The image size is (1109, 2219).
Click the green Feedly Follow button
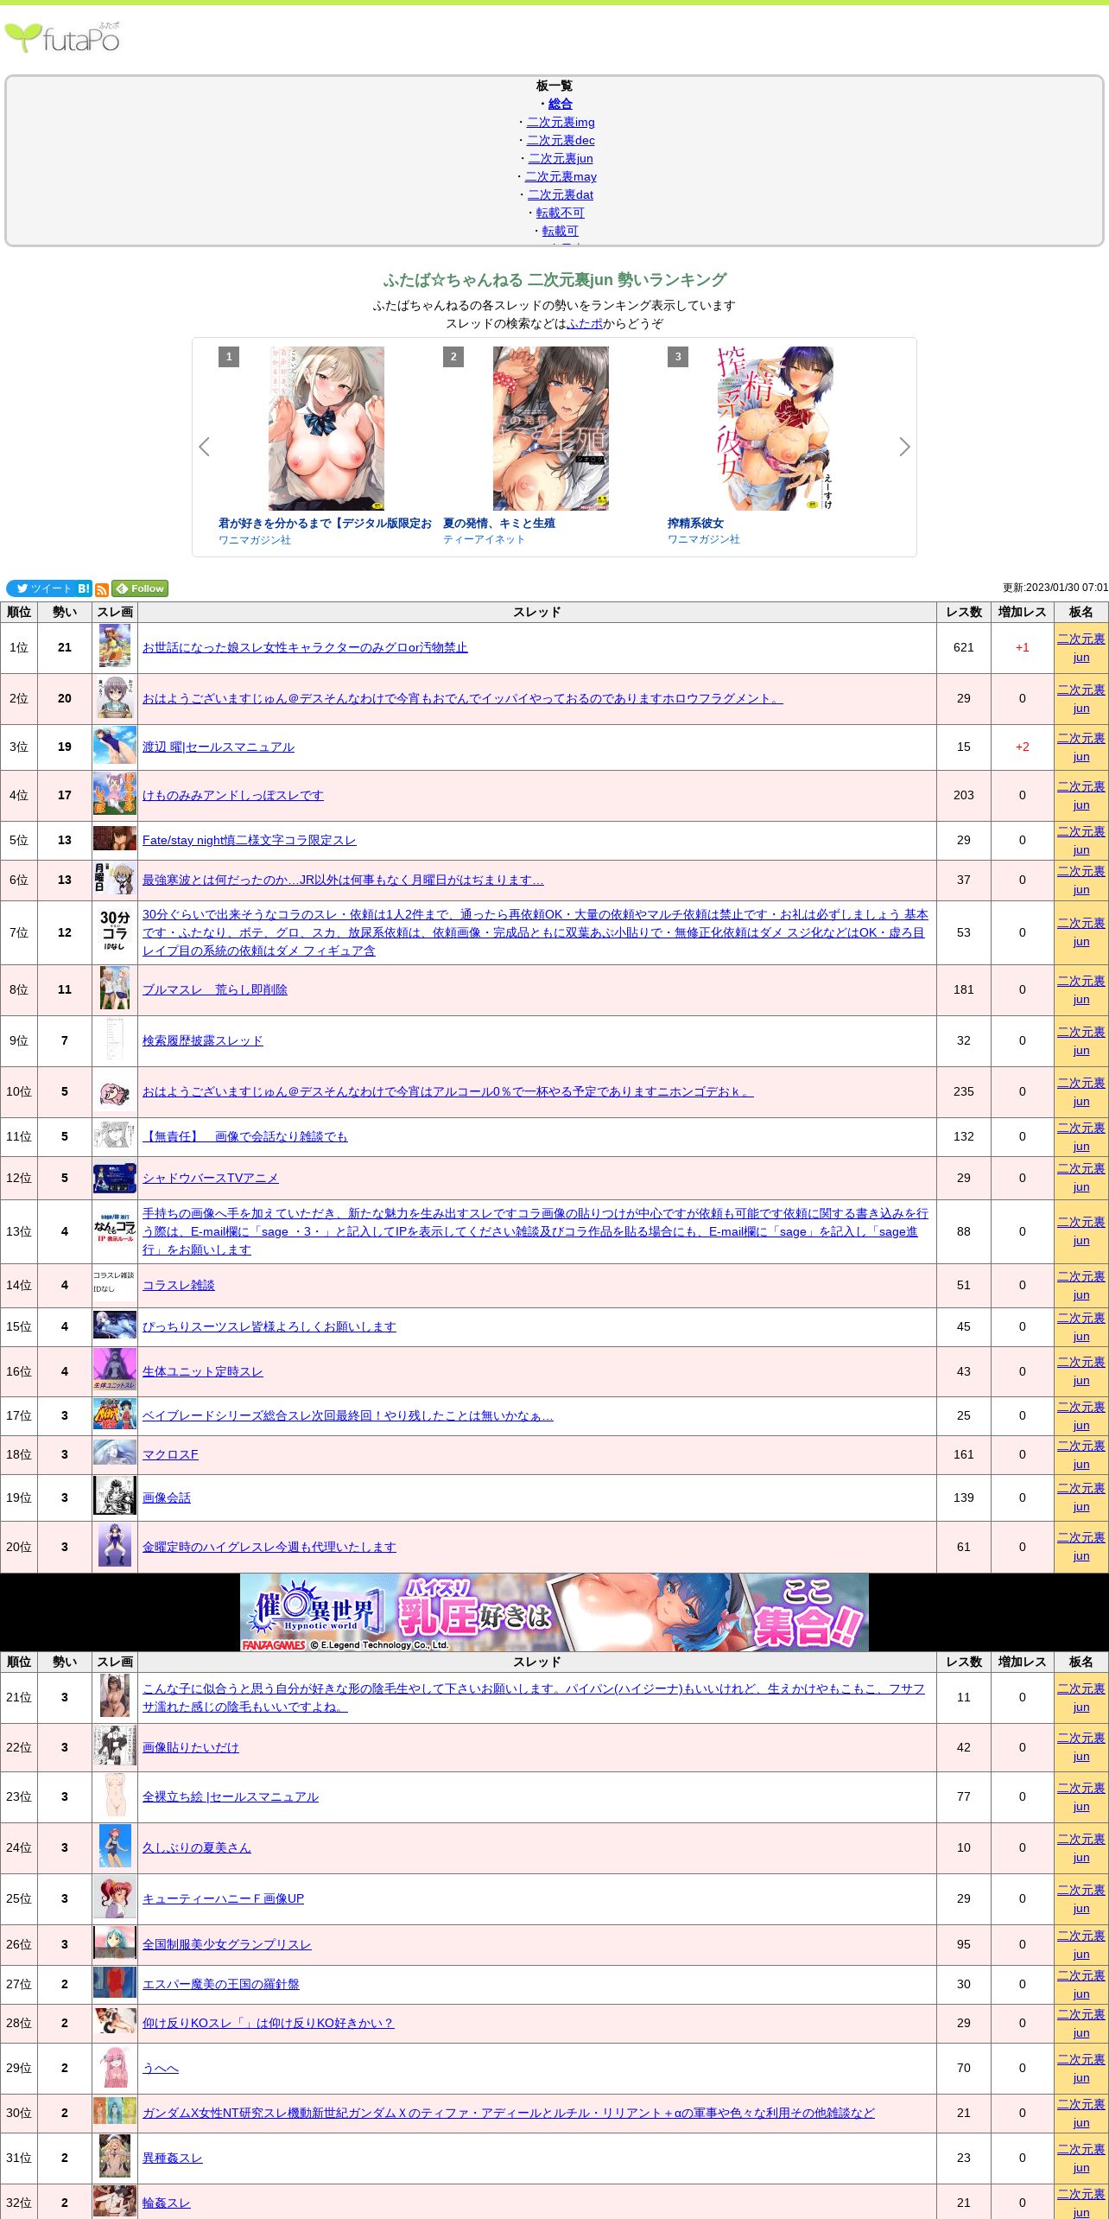(x=140, y=588)
